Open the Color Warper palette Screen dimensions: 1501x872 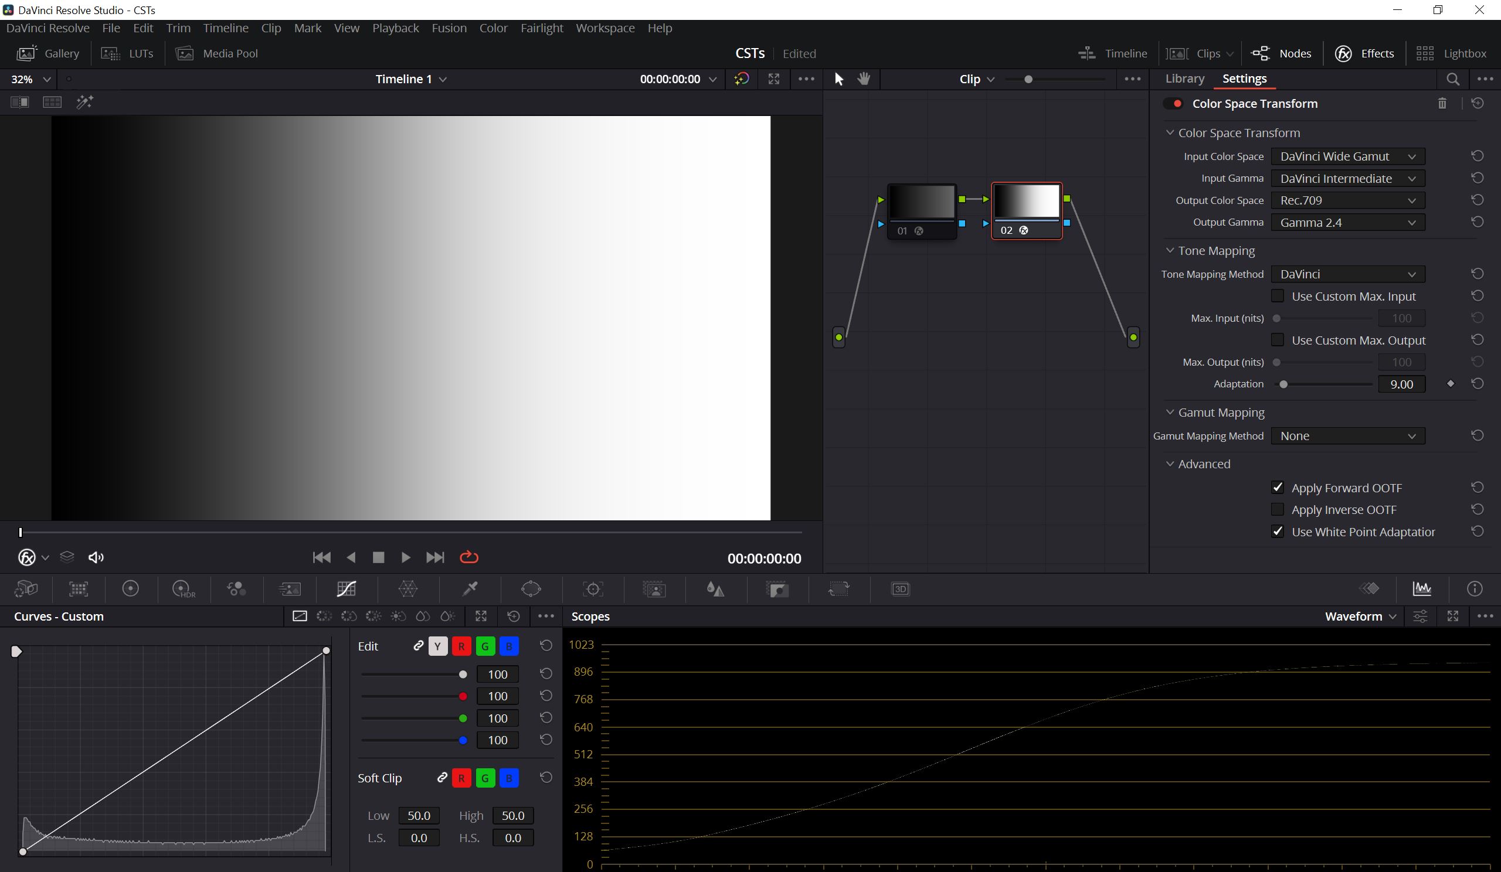[x=408, y=589]
